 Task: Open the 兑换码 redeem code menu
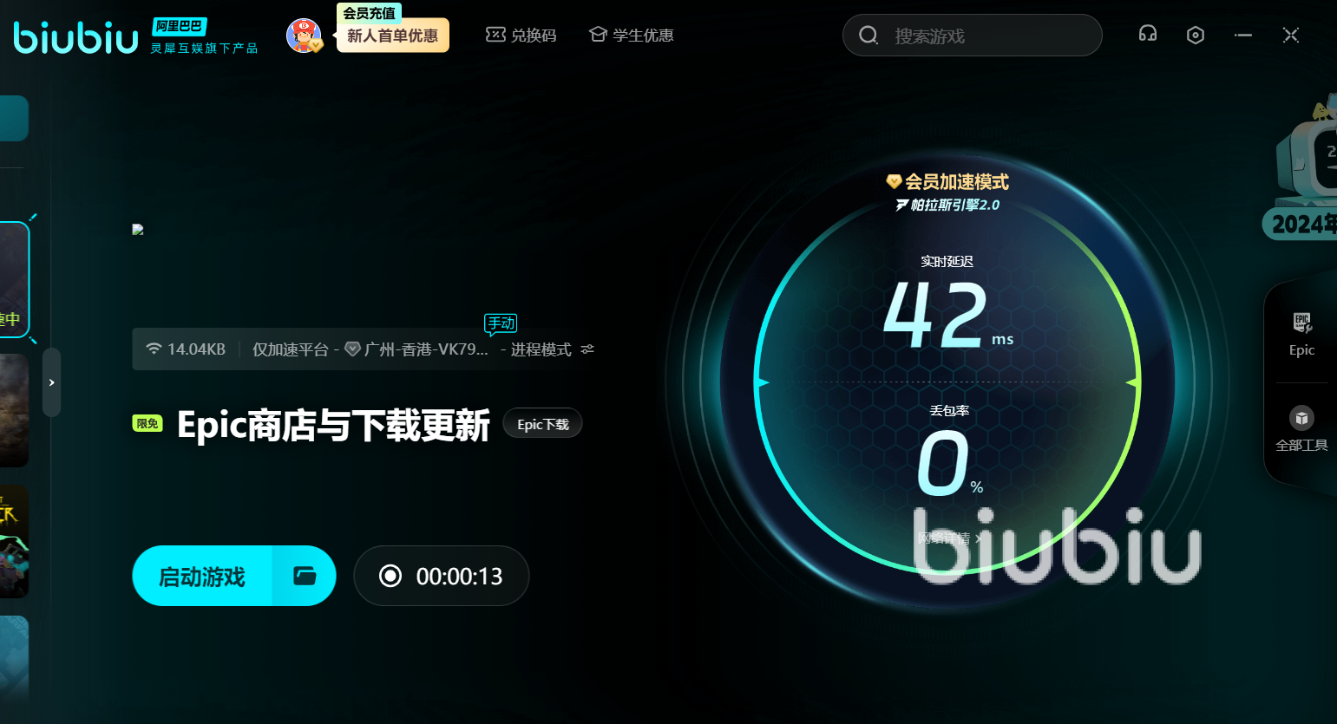tap(521, 36)
